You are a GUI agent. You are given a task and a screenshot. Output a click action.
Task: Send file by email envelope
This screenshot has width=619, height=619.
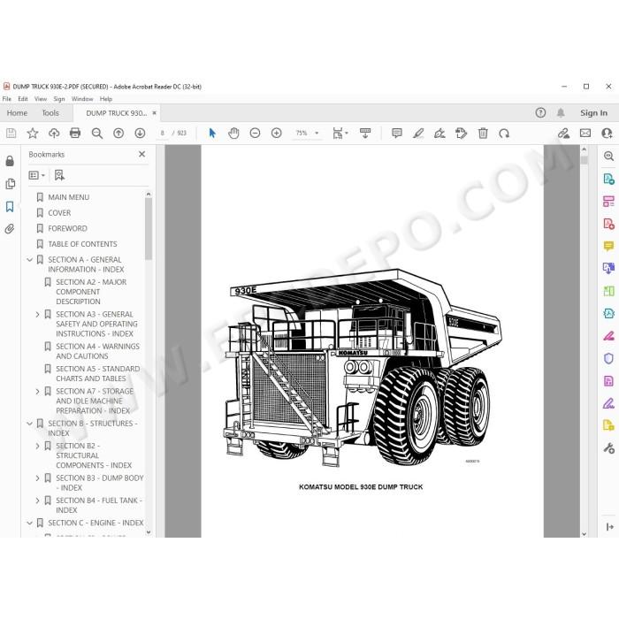point(585,134)
